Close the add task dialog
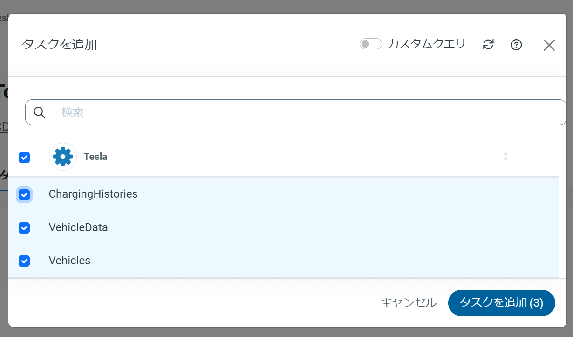Viewport: 573px width, 337px height. pyautogui.click(x=549, y=45)
